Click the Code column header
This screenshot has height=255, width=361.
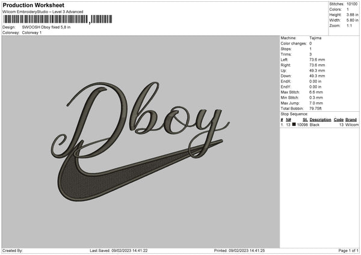pos(339,120)
